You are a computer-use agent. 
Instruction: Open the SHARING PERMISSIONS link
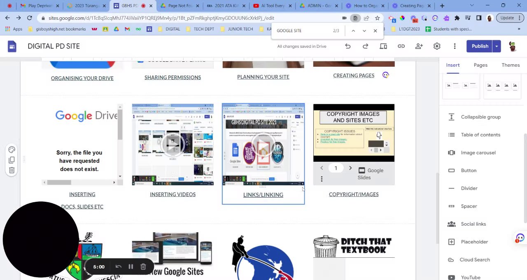coord(173,77)
